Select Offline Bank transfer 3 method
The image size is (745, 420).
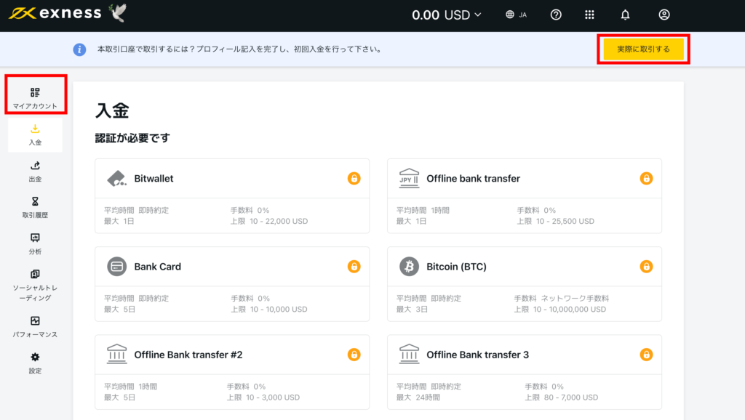coord(525,372)
